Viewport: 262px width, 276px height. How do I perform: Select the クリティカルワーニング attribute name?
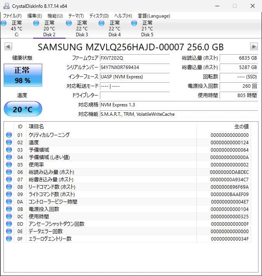pyautogui.click(x=49, y=135)
